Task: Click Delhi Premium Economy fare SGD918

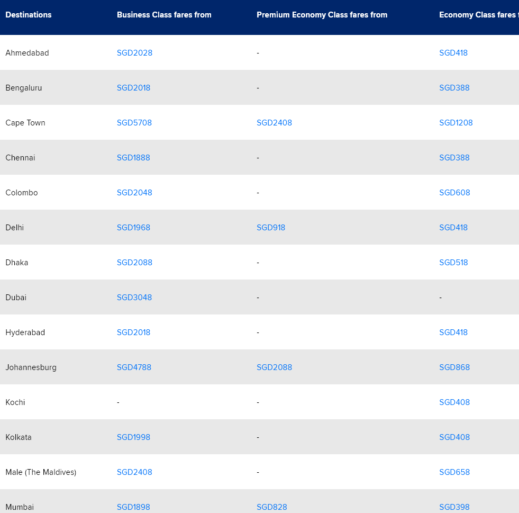Action: click(271, 228)
